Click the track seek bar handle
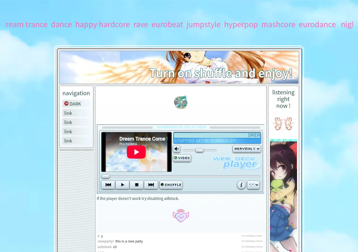The height and width of the screenshot is (252, 358). point(105,176)
